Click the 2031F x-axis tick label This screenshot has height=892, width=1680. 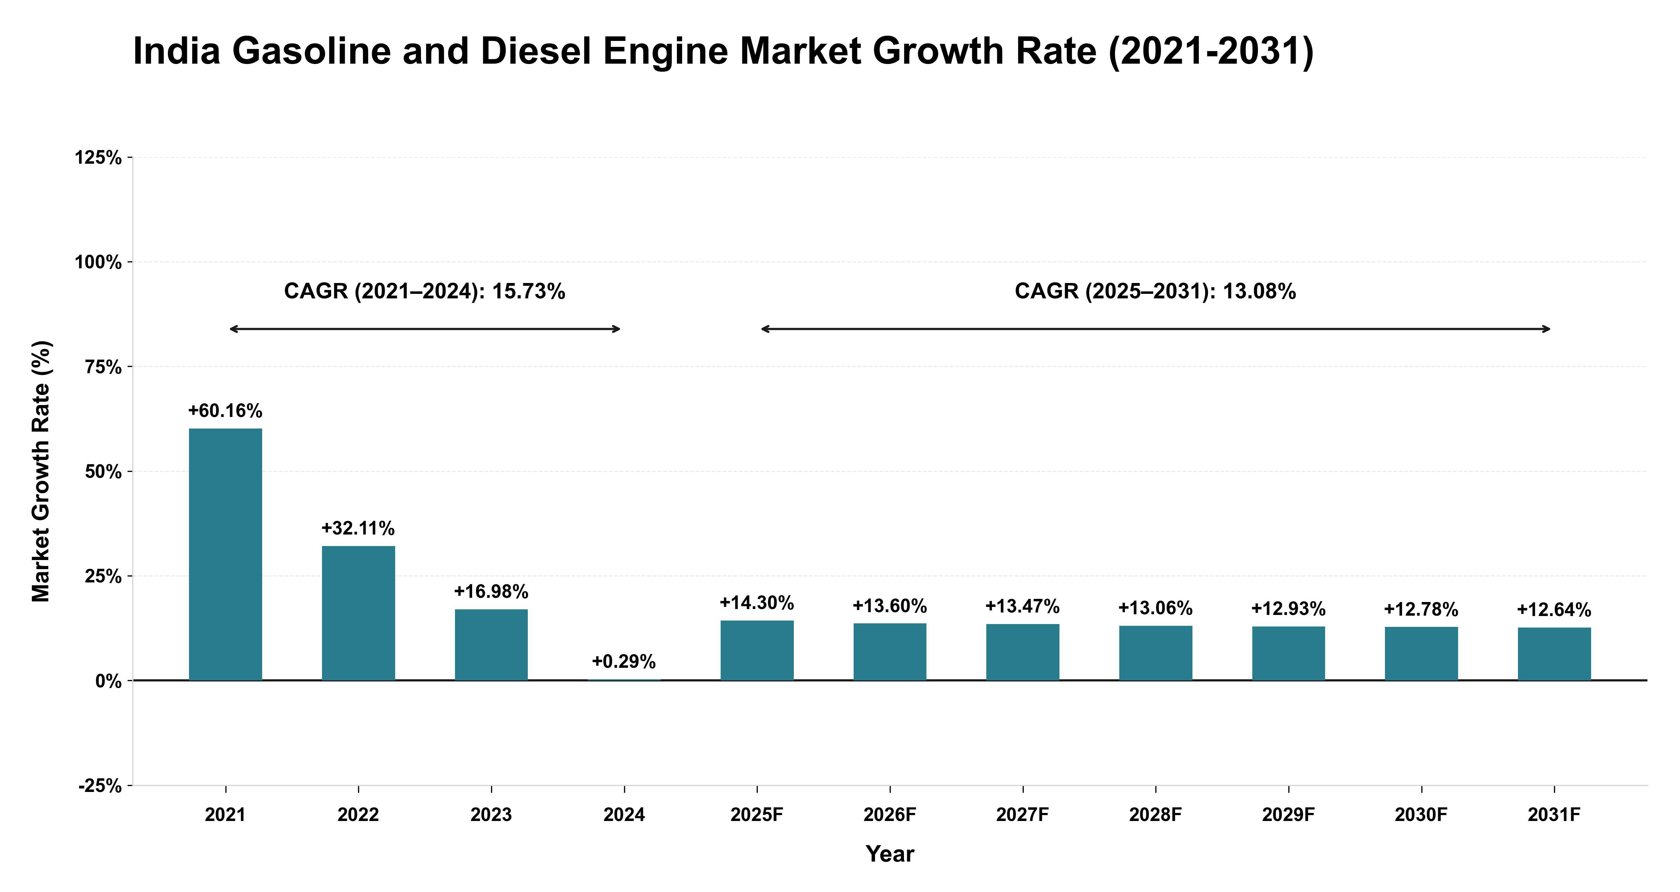pos(1554,815)
